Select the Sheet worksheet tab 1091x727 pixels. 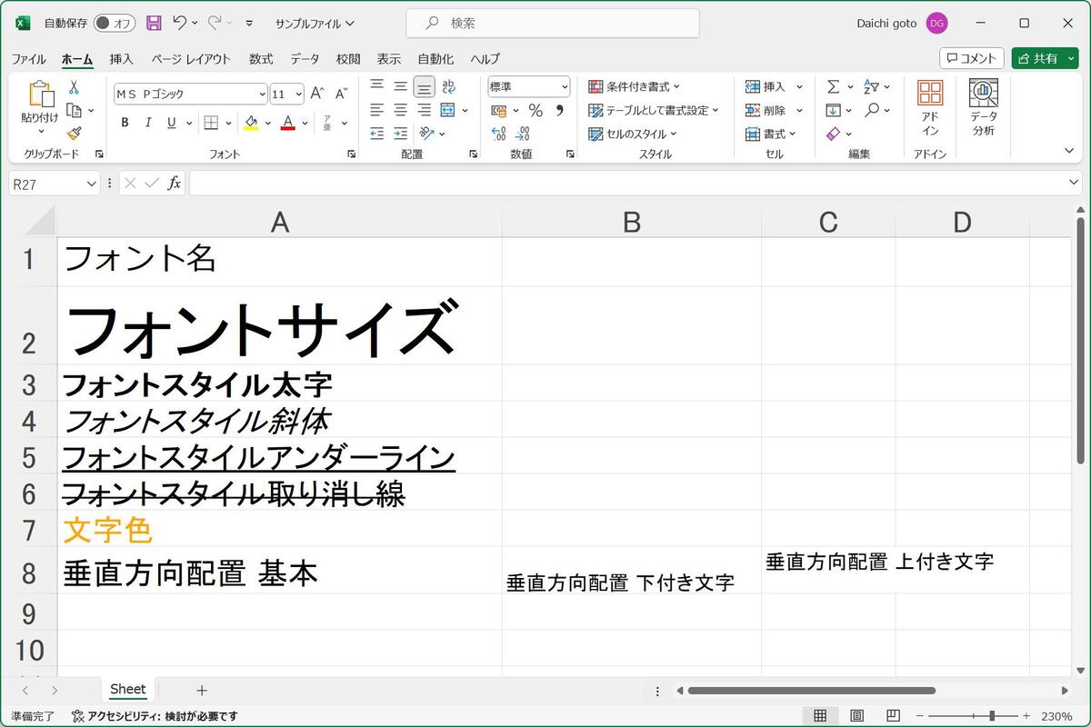128,690
